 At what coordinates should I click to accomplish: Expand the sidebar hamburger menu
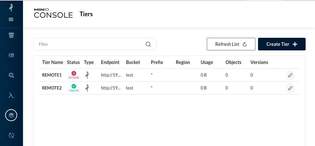(x=11, y=19)
